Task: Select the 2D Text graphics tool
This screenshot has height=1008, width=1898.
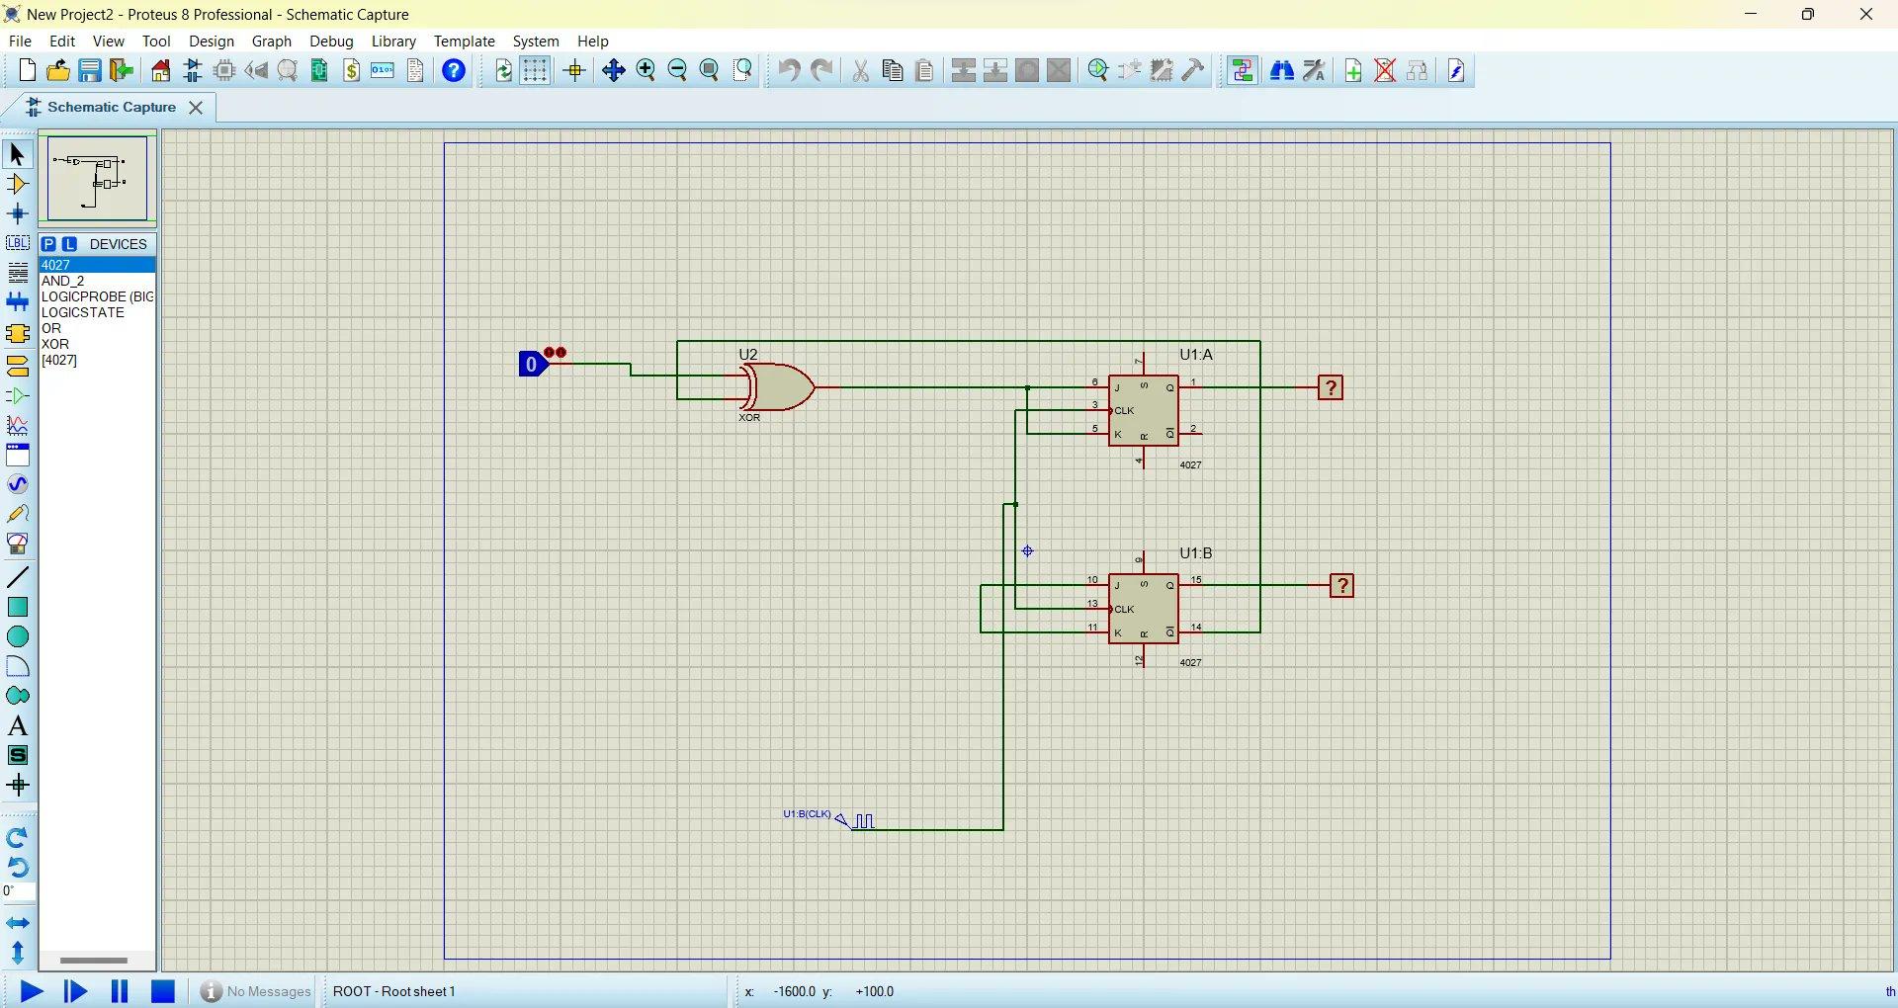Action: (x=17, y=725)
